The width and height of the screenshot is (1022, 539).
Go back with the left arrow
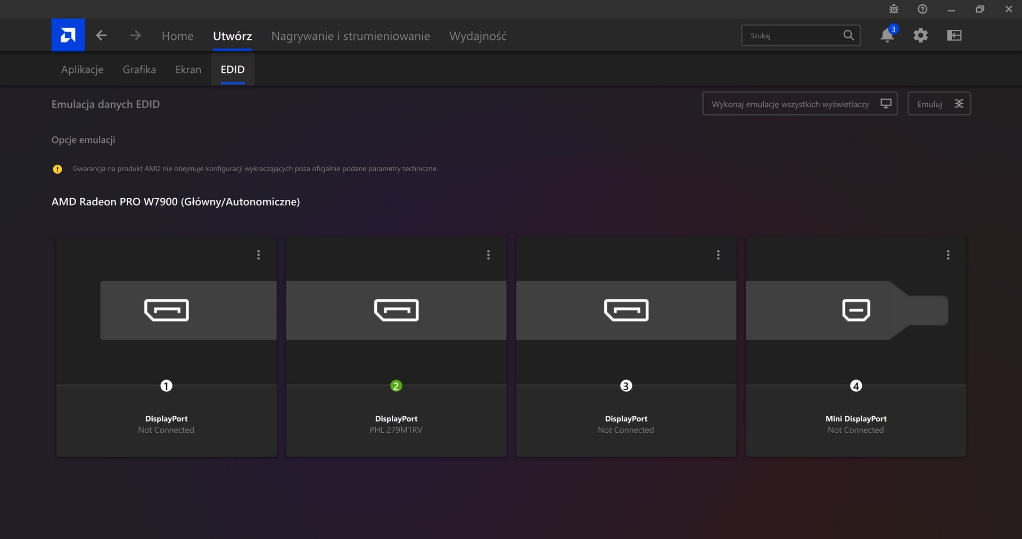tap(101, 36)
